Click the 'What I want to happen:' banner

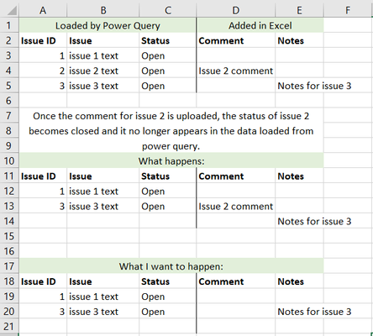(171, 266)
